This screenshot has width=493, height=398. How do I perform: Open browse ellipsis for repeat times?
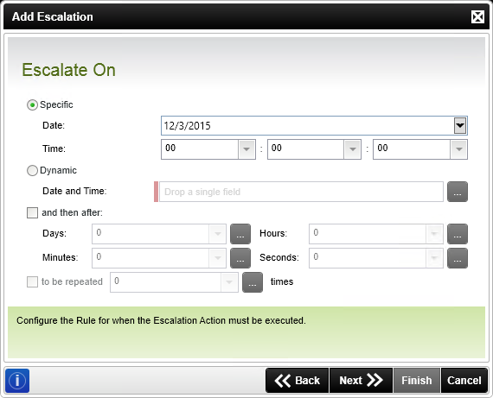(253, 282)
